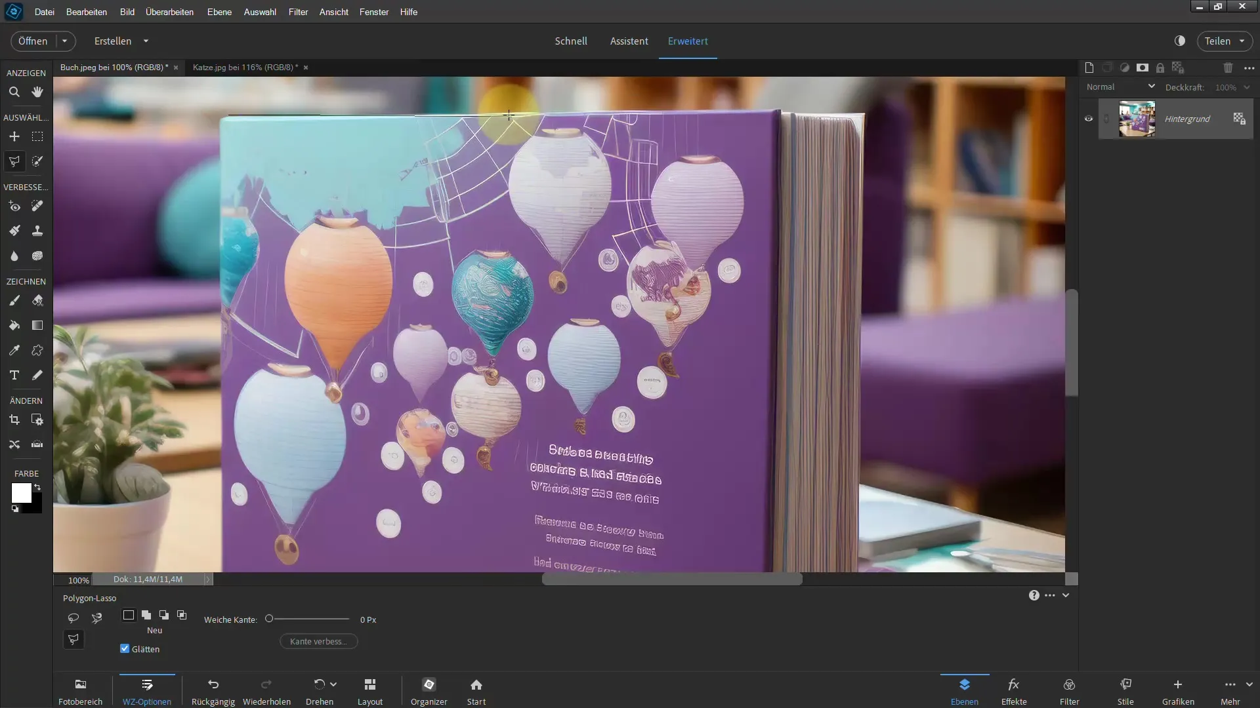Choose add to selection mode
The image size is (1260, 708).
pyautogui.click(x=146, y=615)
